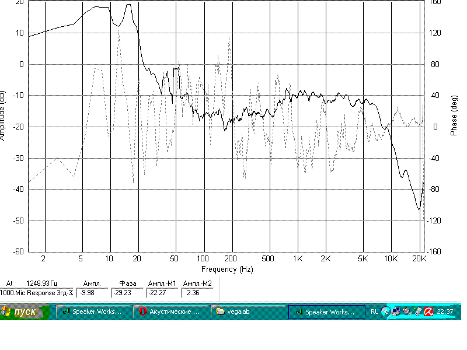Screen dimensions: 467x350
Task: Click the Фаза column header label
Action: (x=128, y=283)
